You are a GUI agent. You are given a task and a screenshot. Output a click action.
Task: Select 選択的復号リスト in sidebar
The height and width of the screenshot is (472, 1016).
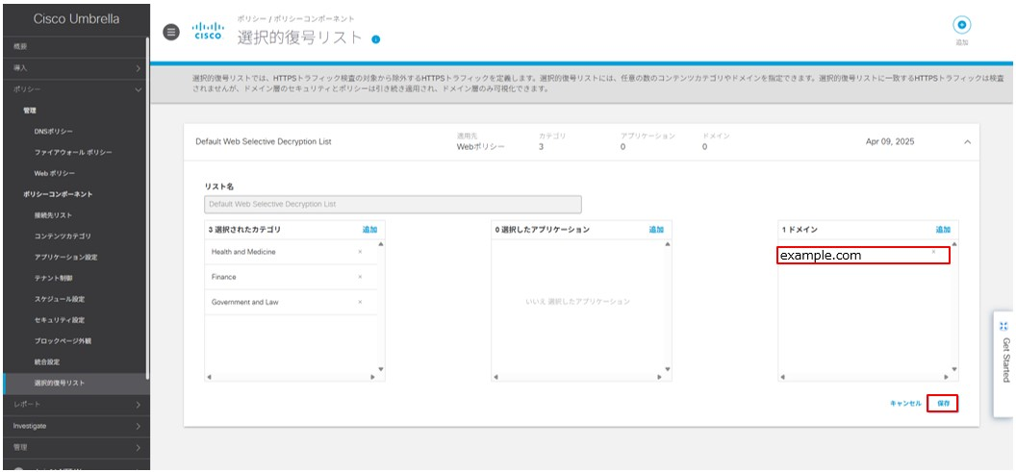60,384
